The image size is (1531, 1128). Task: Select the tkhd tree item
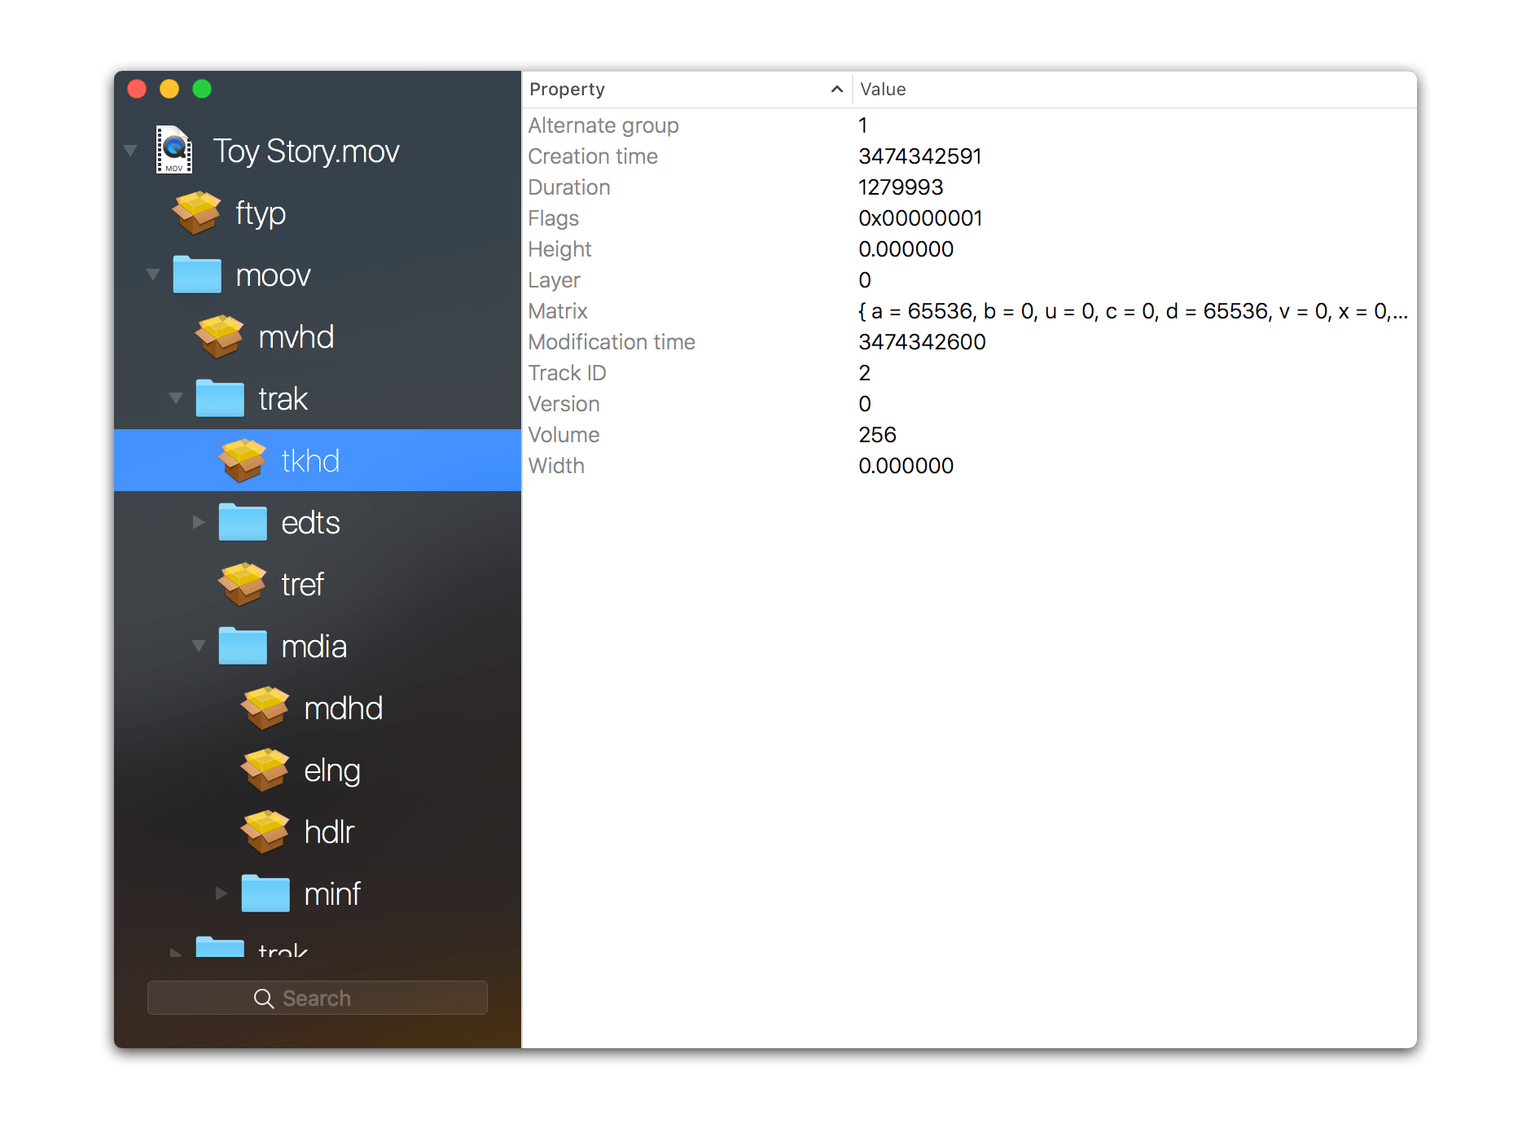tap(318, 461)
